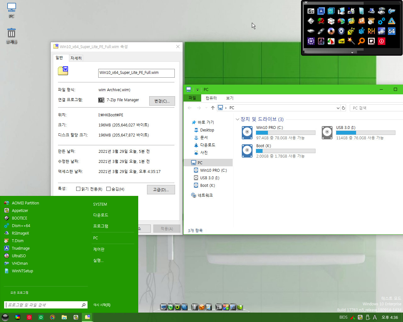Click the red power icon in launcher panel
This screenshot has height=322, width=403.
point(381,41)
